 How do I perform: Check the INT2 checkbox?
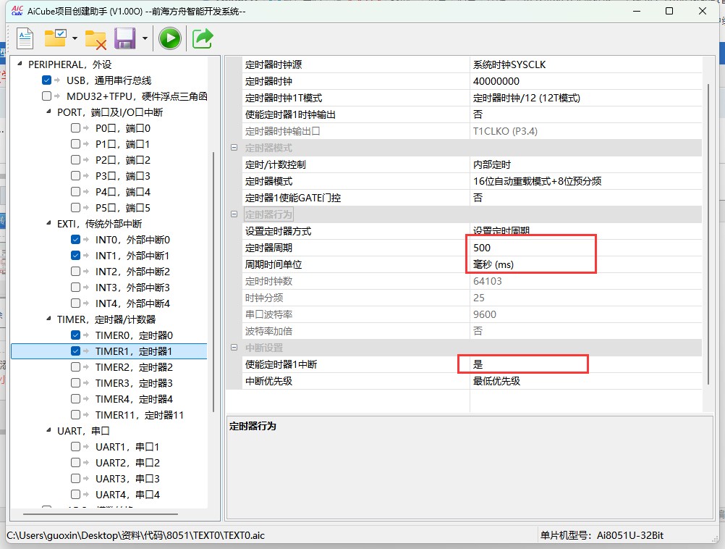(x=75, y=272)
